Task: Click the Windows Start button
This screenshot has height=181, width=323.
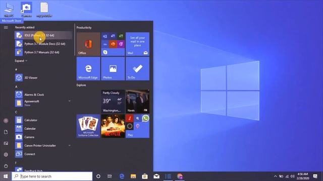Action: pyautogui.click(x=6, y=176)
